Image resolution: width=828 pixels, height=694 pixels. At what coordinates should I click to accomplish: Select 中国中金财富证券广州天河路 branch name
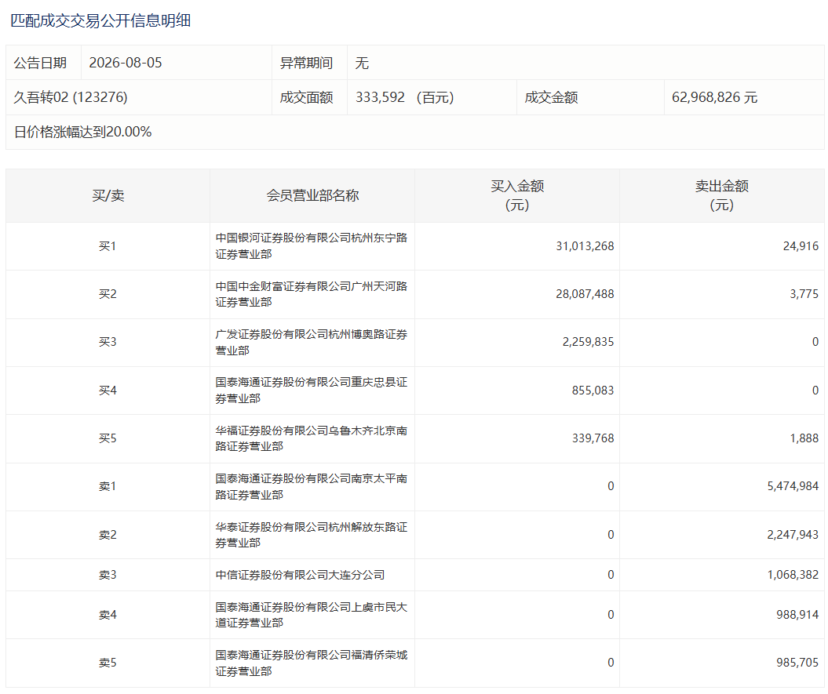(x=312, y=294)
